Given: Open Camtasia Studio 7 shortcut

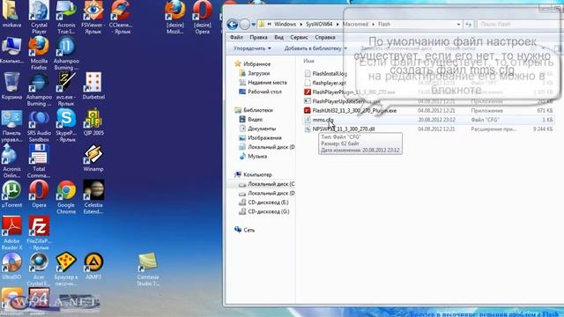Looking at the screenshot, I should (148, 269).
